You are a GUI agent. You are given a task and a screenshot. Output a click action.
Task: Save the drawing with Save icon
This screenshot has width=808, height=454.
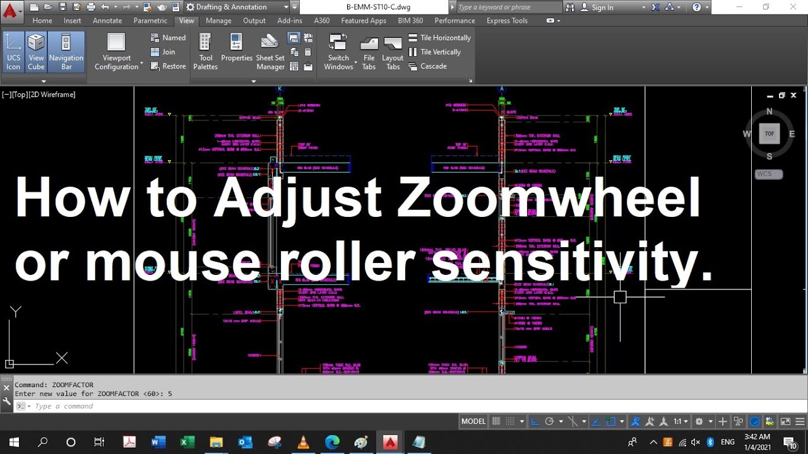pyautogui.click(x=62, y=8)
